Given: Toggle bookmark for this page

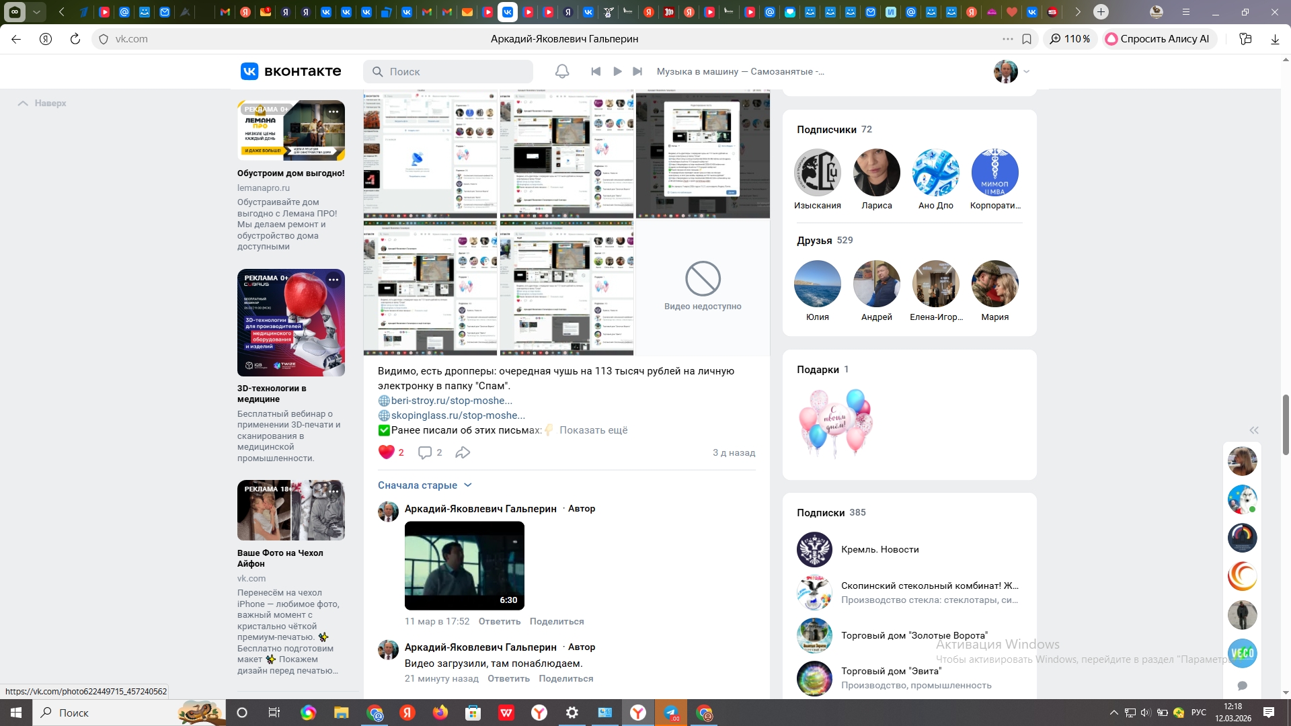Looking at the screenshot, I should (x=1027, y=39).
